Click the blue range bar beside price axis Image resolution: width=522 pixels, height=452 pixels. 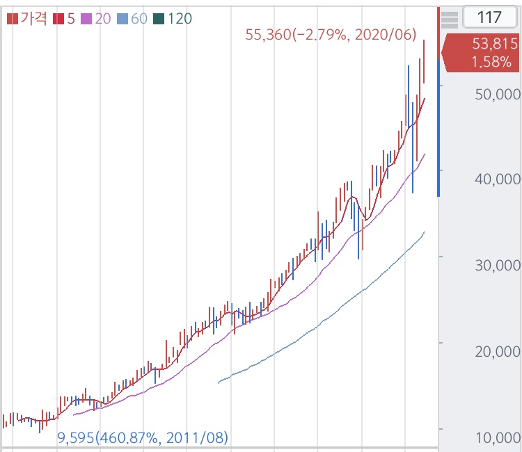coord(438,128)
